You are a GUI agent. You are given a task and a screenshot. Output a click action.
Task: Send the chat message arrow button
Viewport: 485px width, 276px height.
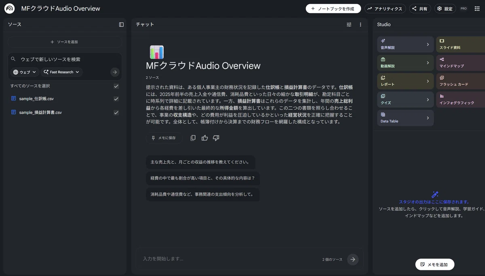(353, 259)
